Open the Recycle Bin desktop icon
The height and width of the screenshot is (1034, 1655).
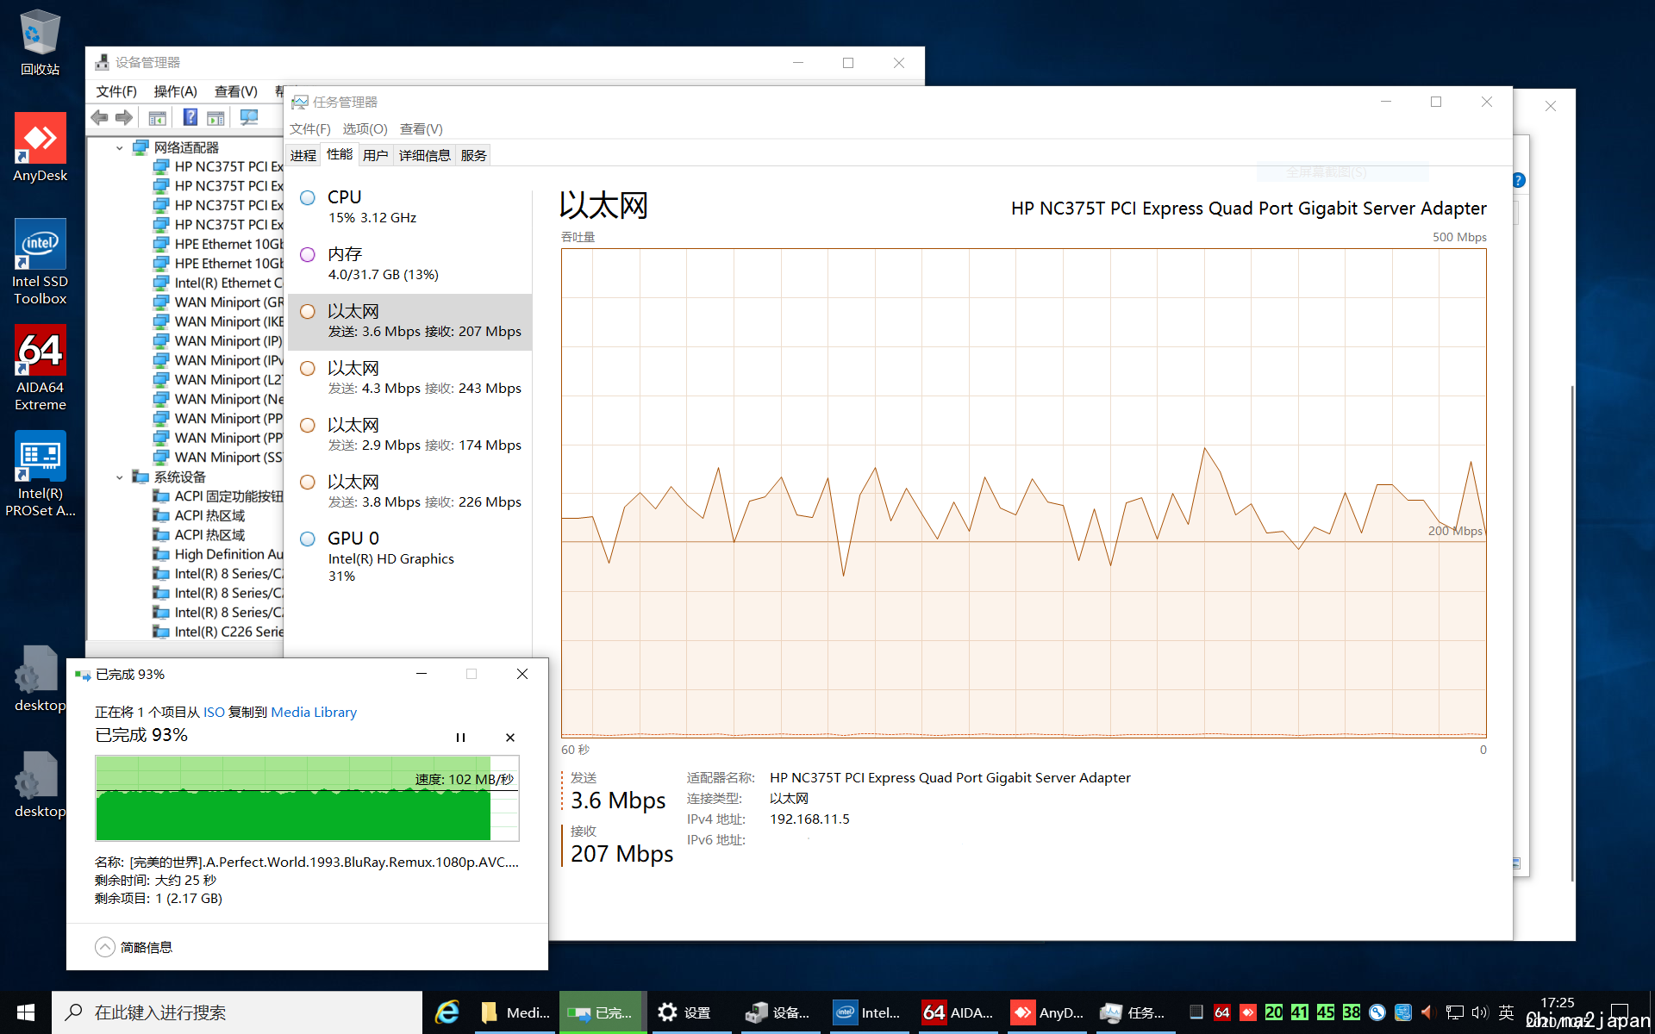pyautogui.click(x=40, y=42)
